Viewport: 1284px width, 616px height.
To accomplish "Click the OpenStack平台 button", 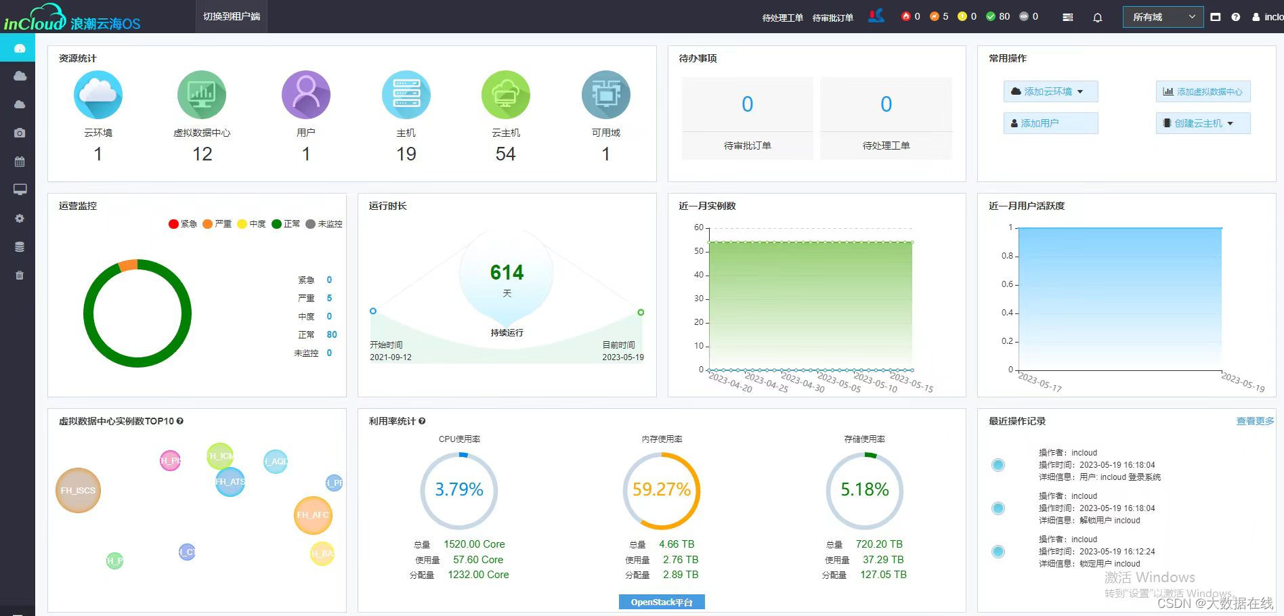I will (662, 602).
